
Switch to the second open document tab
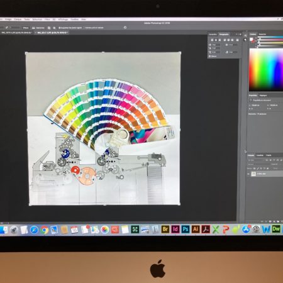coord(52,33)
